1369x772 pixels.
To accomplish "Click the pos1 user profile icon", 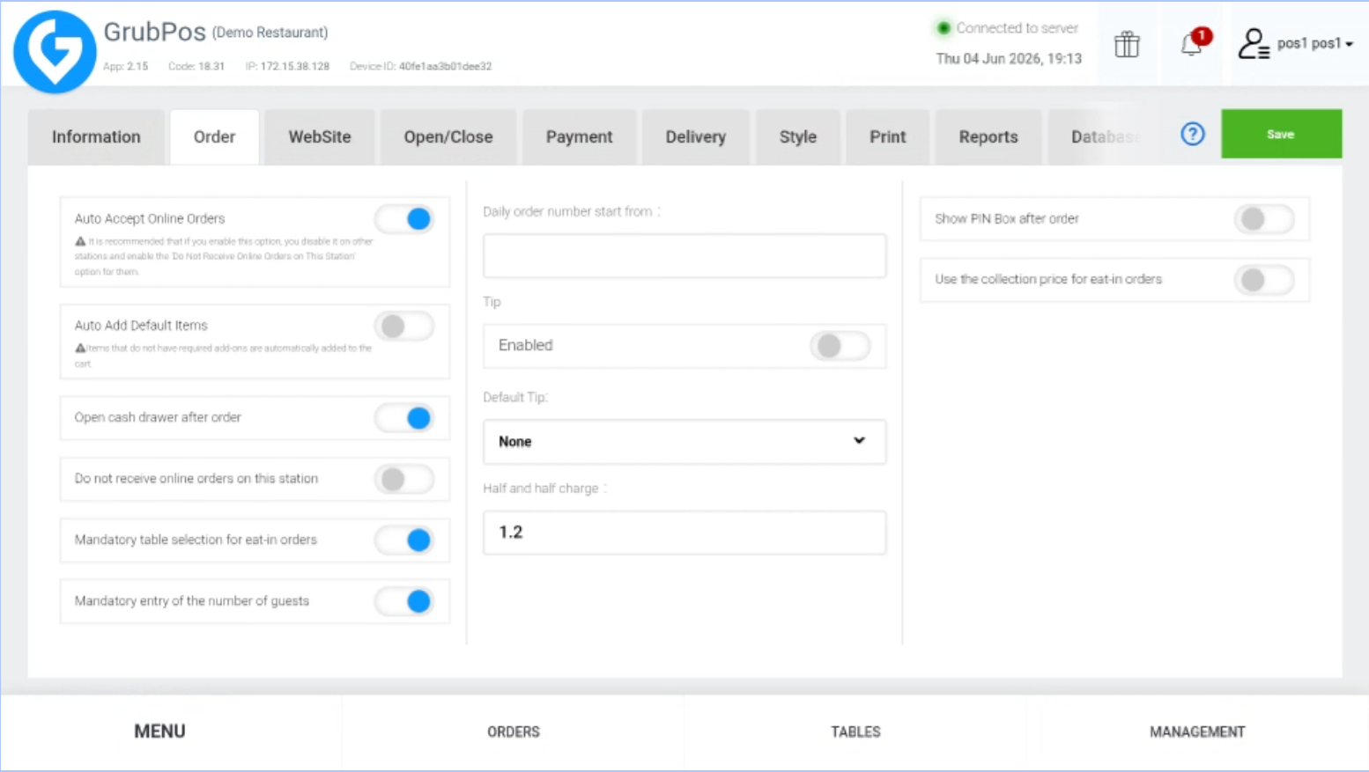I will click(1253, 44).
